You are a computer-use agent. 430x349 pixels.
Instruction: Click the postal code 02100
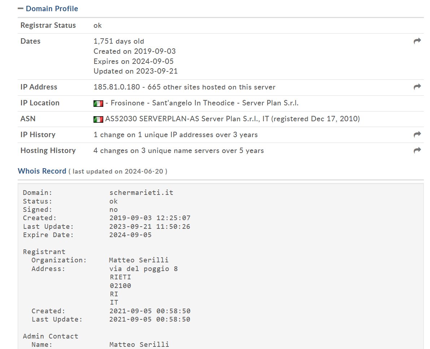(x=120, y=286)
